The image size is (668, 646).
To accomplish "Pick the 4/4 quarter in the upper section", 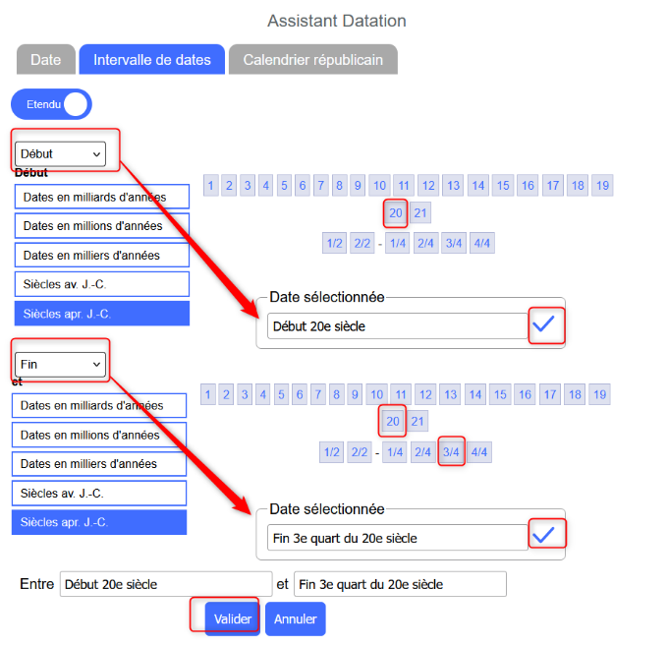I will tap(482, 244).
